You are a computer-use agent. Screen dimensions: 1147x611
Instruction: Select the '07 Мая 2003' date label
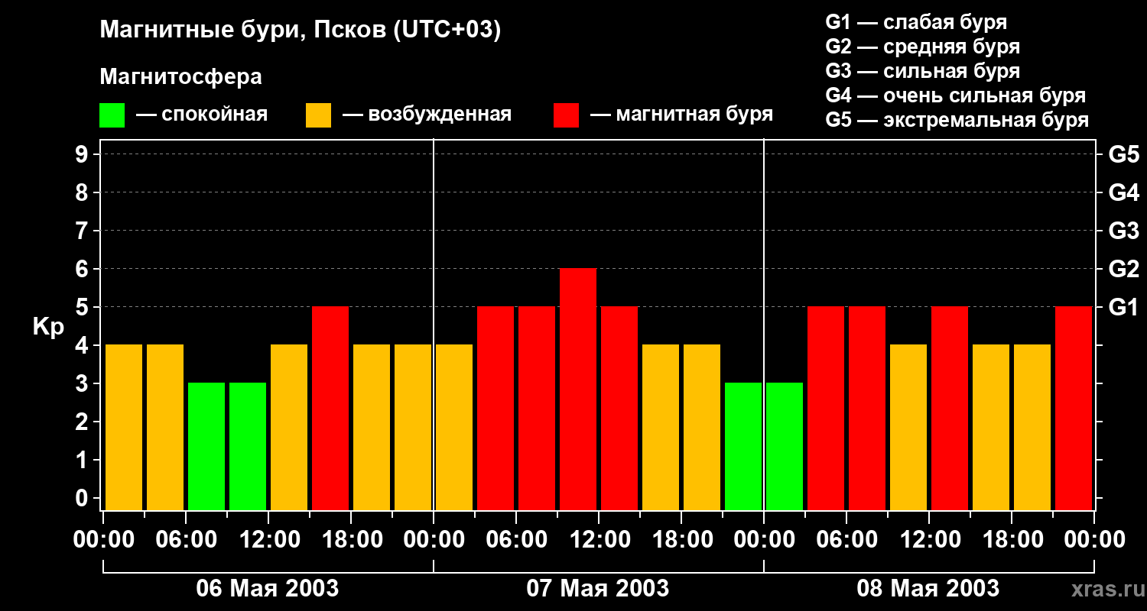(x=598, y=589)
